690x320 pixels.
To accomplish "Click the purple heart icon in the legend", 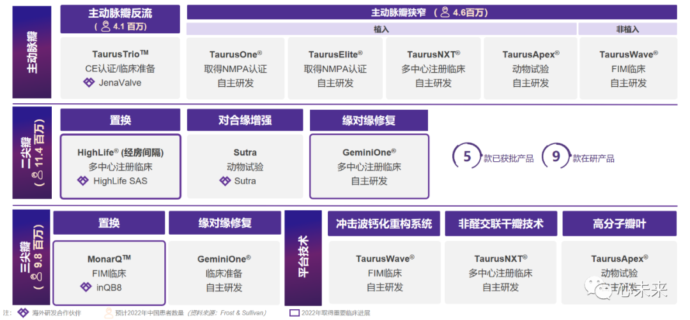I will (x=23, y=312).
